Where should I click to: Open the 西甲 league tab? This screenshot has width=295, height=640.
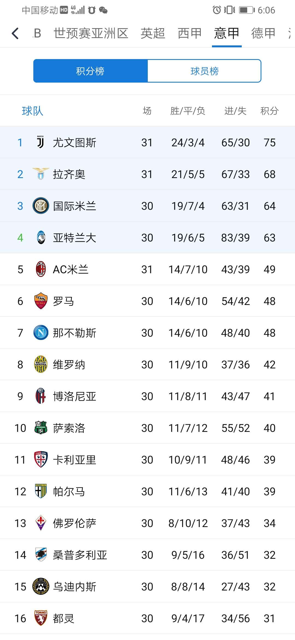click(190, 33)
